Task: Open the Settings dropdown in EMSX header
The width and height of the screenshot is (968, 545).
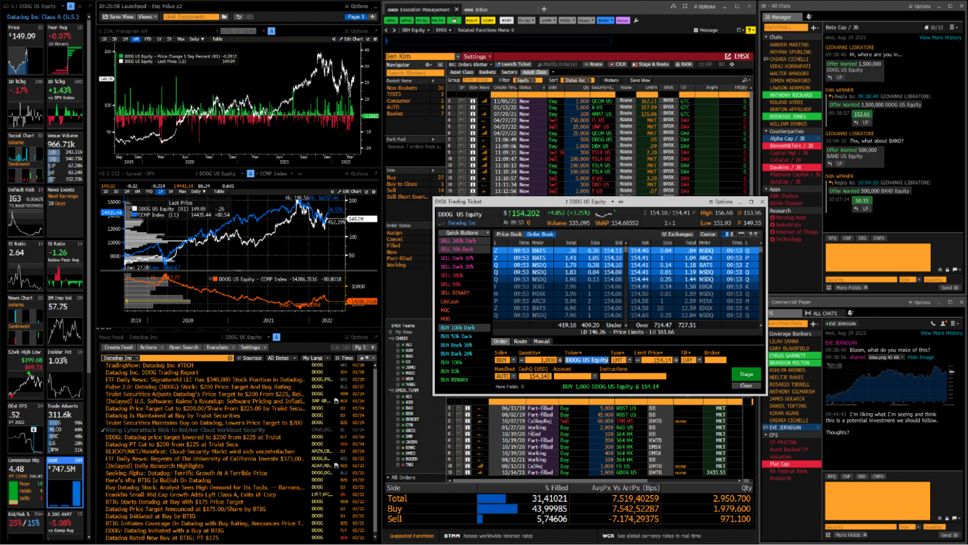Action: click(x=476, y=56)
